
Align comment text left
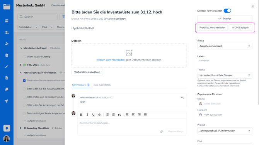point(127,115)
